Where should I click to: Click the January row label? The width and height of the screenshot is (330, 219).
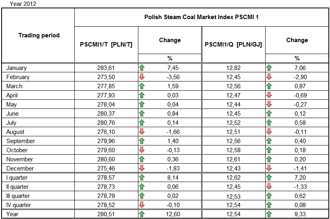[17, 68]
